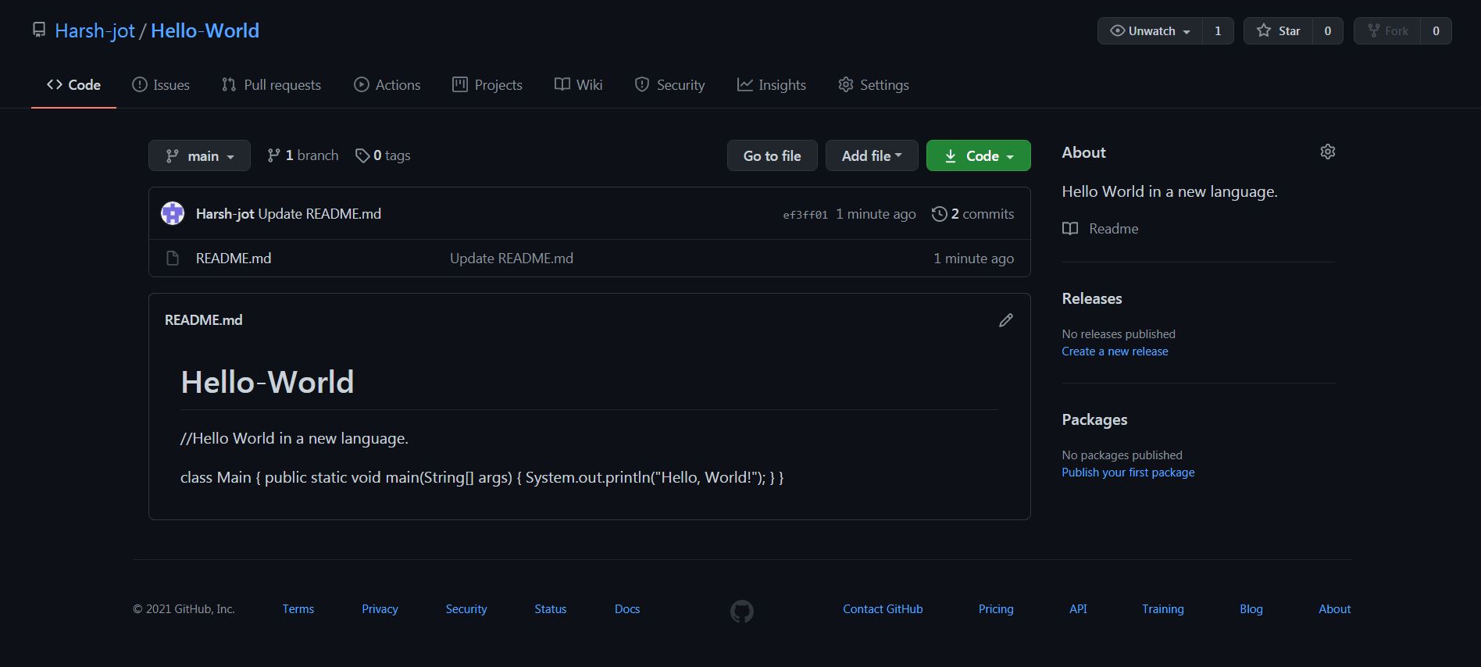Open the latest commit message Update README.md

(x=319, y=213)
